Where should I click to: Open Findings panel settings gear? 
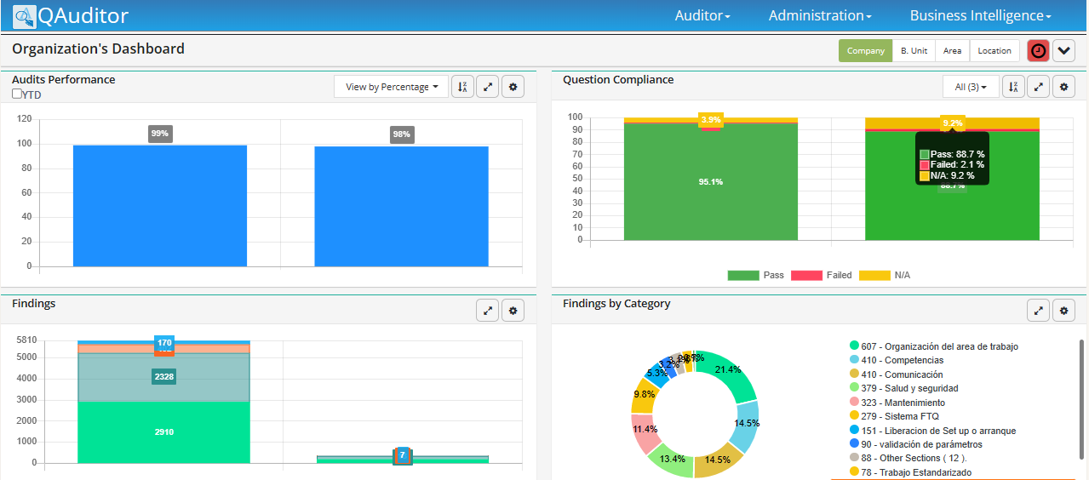pos(513,311)
